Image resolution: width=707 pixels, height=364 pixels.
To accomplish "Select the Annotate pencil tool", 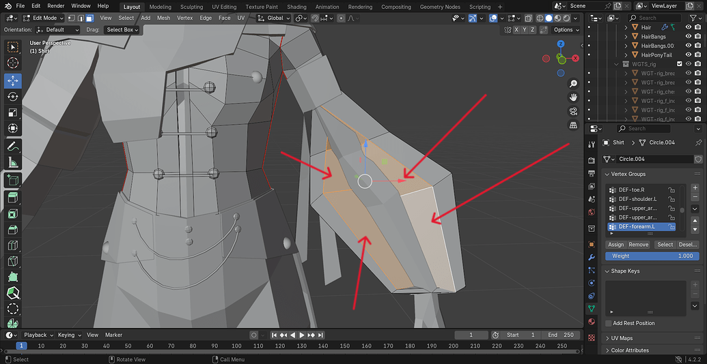I will coord(13,146).
